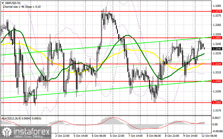Click the MACD scale value -0.00186
The image size is (223, 139).
(x=217, y=131)
